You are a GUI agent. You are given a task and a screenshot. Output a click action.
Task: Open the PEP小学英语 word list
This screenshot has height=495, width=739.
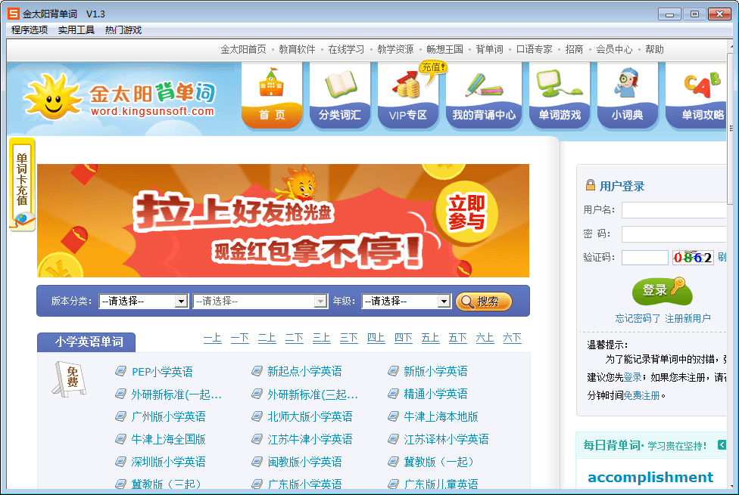162,372
